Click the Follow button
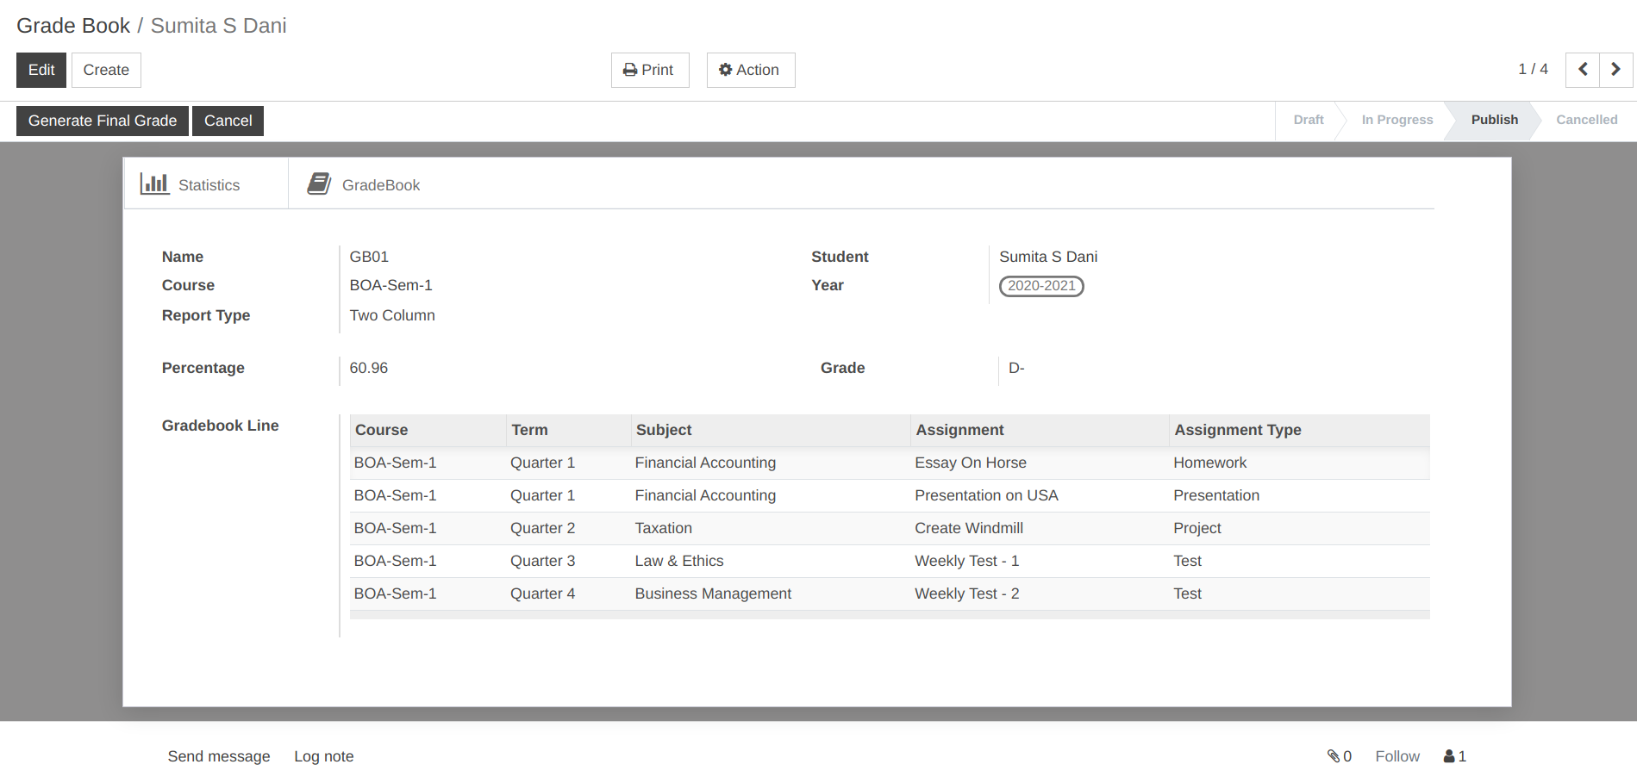 tap(1397, 756)
